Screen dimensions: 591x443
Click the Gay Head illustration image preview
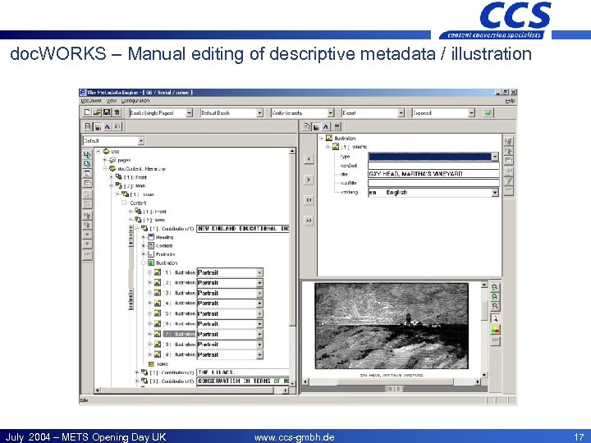coord(392,326)
